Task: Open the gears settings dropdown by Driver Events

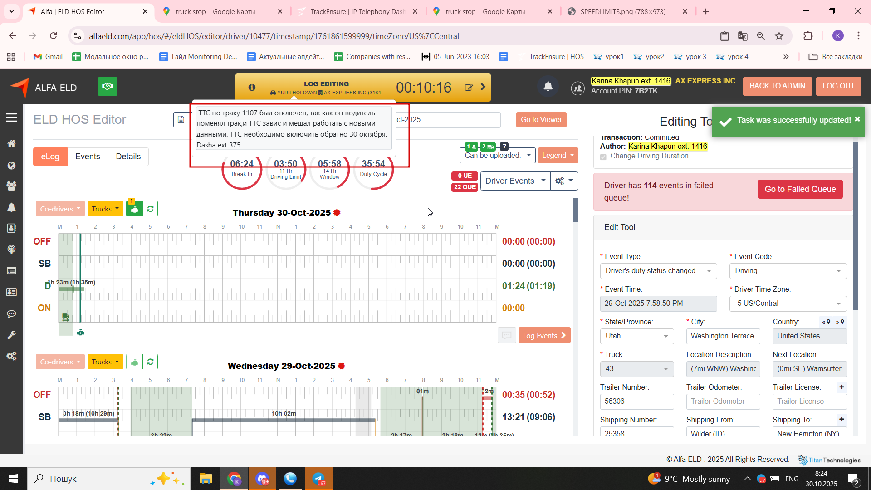Action: 564,181
